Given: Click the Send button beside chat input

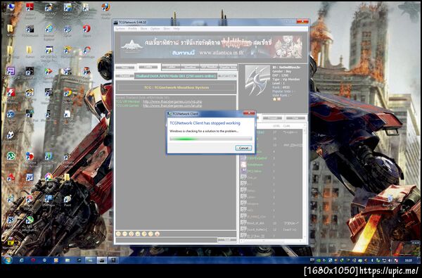Looking at the screenshot, I should point(227,240).
